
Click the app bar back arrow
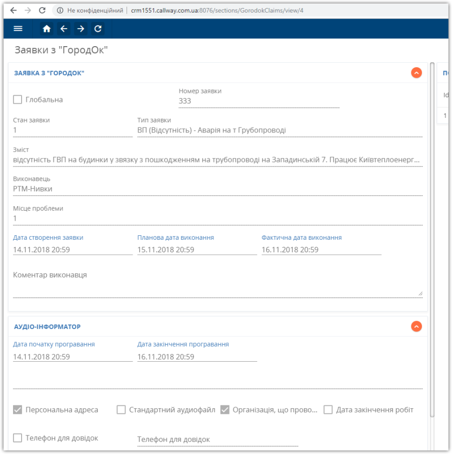[64, 29]
